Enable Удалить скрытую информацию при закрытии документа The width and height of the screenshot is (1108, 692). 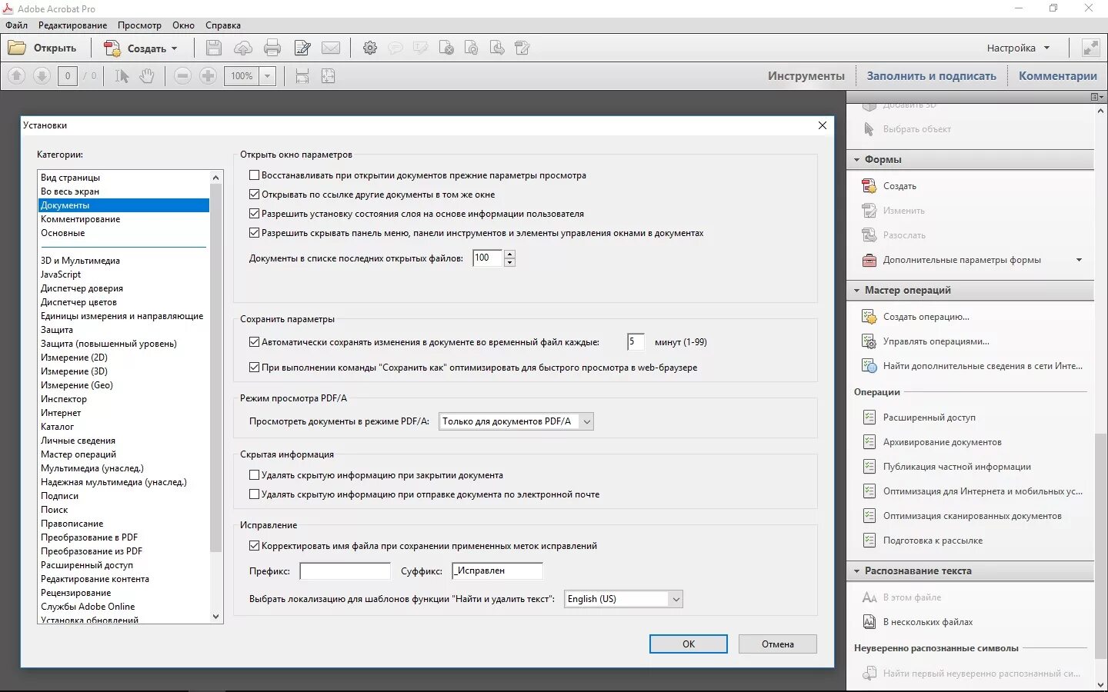point(254,475)
